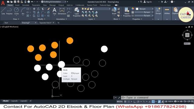Select the Ellipse tool
Screen dimensions: 194x109
click(28, 12)
